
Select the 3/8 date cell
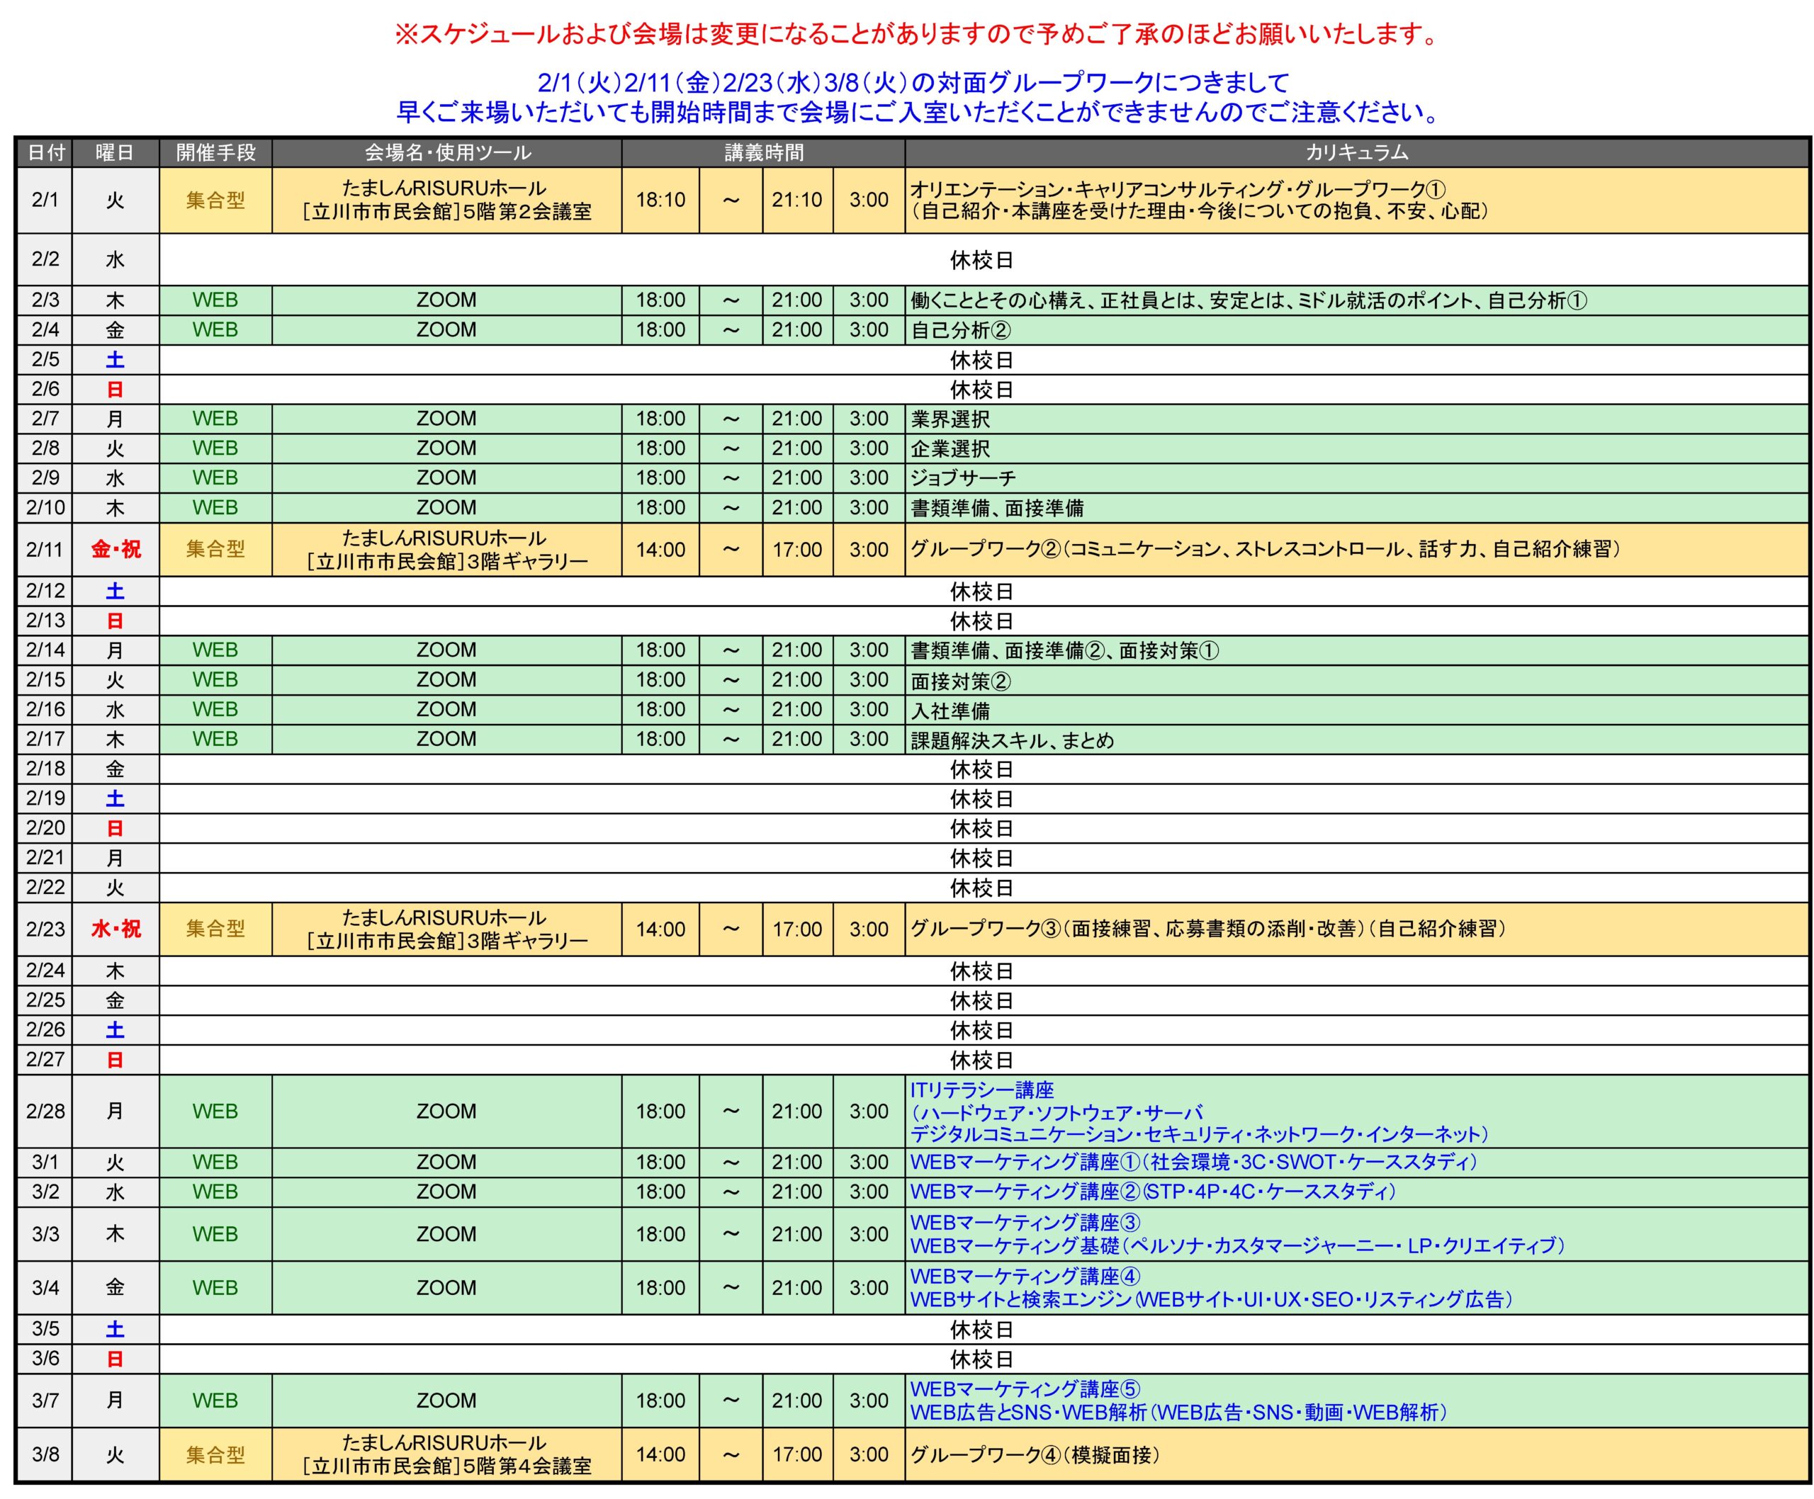(x=45, y=1455)
